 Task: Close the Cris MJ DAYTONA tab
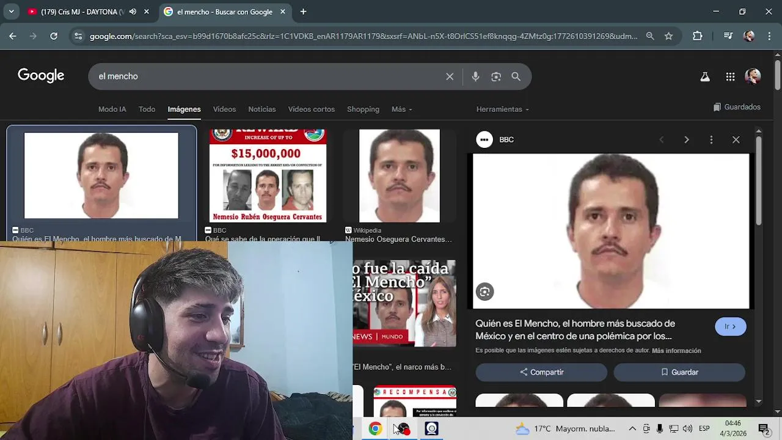[147, 12]
